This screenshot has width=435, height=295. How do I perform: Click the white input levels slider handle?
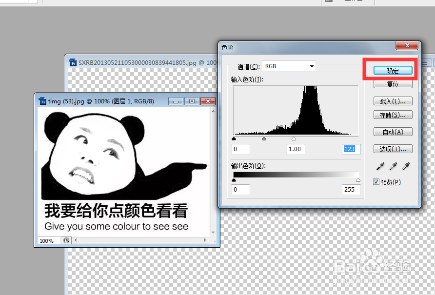[x=294, y=138]
